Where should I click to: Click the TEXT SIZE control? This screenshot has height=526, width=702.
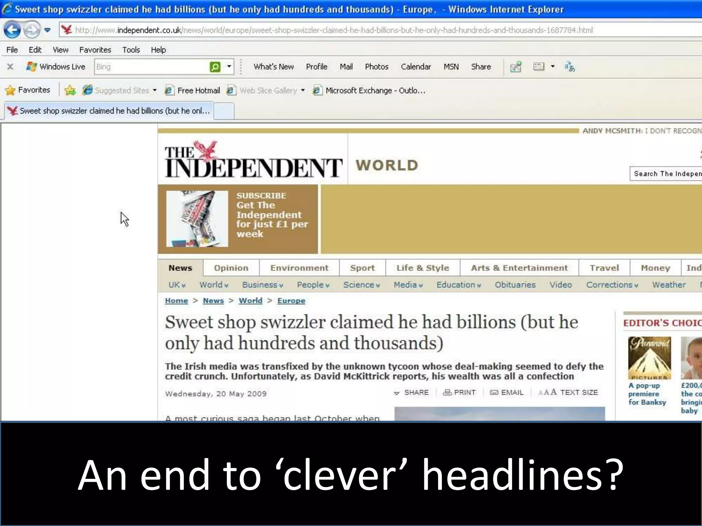click(568, 392)
